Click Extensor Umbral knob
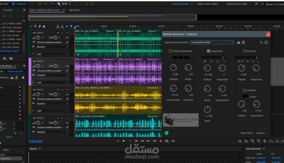Image resolution: width=284 pixels, height=163 pixels. point(242,68)
